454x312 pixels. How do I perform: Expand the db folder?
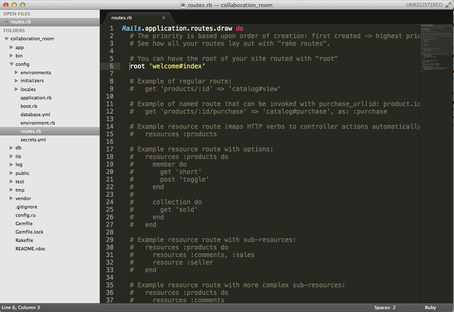click(11, 148)
